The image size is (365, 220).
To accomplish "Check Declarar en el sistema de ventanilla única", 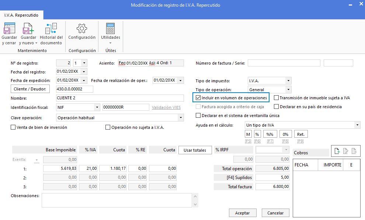I will 198,116.
